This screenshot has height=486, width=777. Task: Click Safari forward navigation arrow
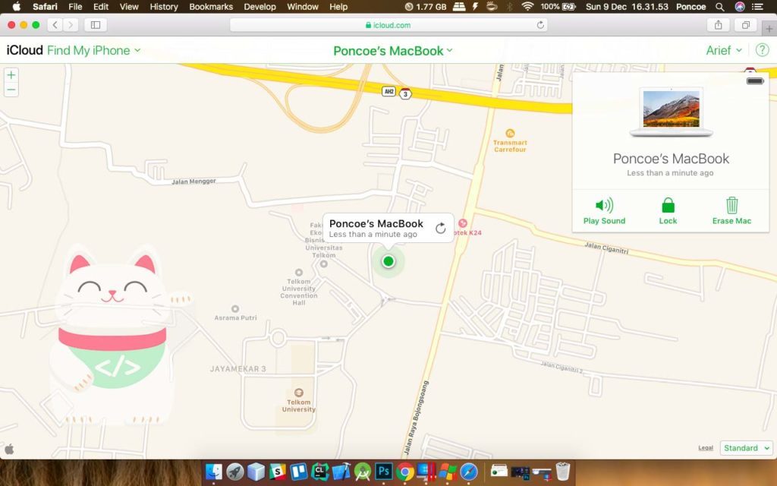71,25
